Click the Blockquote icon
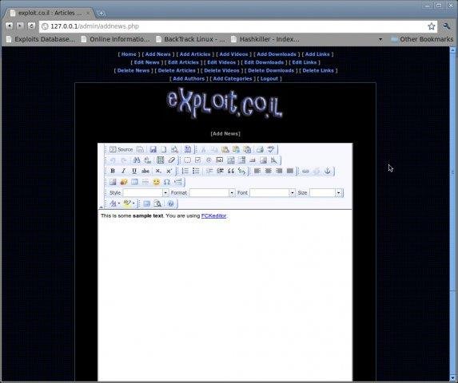 click(x=231, y=171)
